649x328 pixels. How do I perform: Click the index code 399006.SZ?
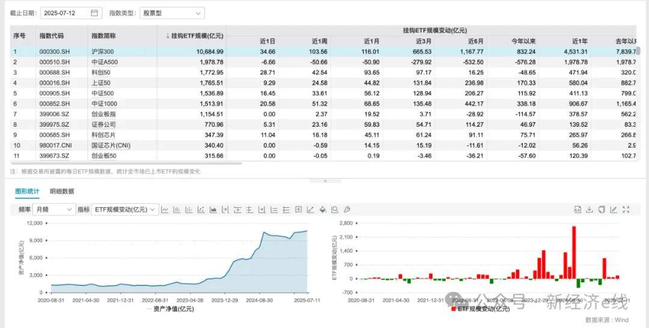pyautogui.click(x=55, y=114)
